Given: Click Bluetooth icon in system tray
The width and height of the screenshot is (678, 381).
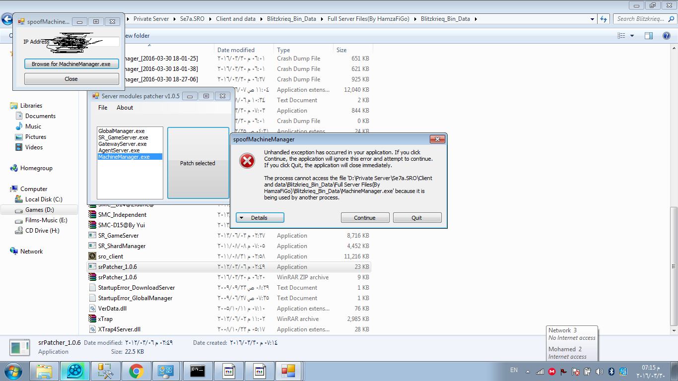Looking at the screenshot, I should point(611,372).
